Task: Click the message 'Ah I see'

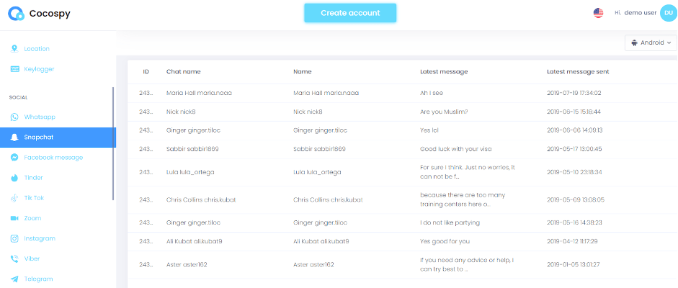Action: point(431,93)
